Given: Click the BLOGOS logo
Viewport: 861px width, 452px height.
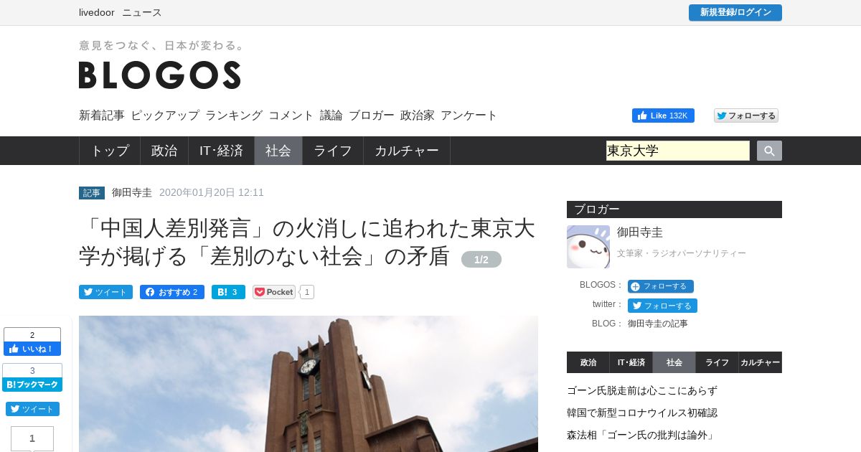Looking at the screenshot, I should click(159, 75).
